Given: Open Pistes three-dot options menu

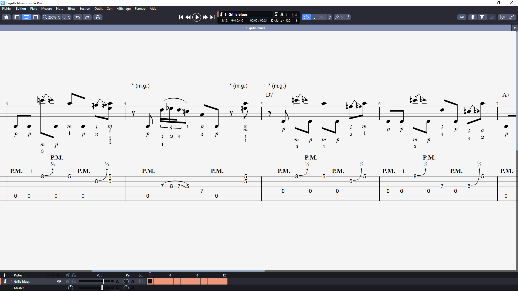Looking at the screenshot, I should [25, 275].
